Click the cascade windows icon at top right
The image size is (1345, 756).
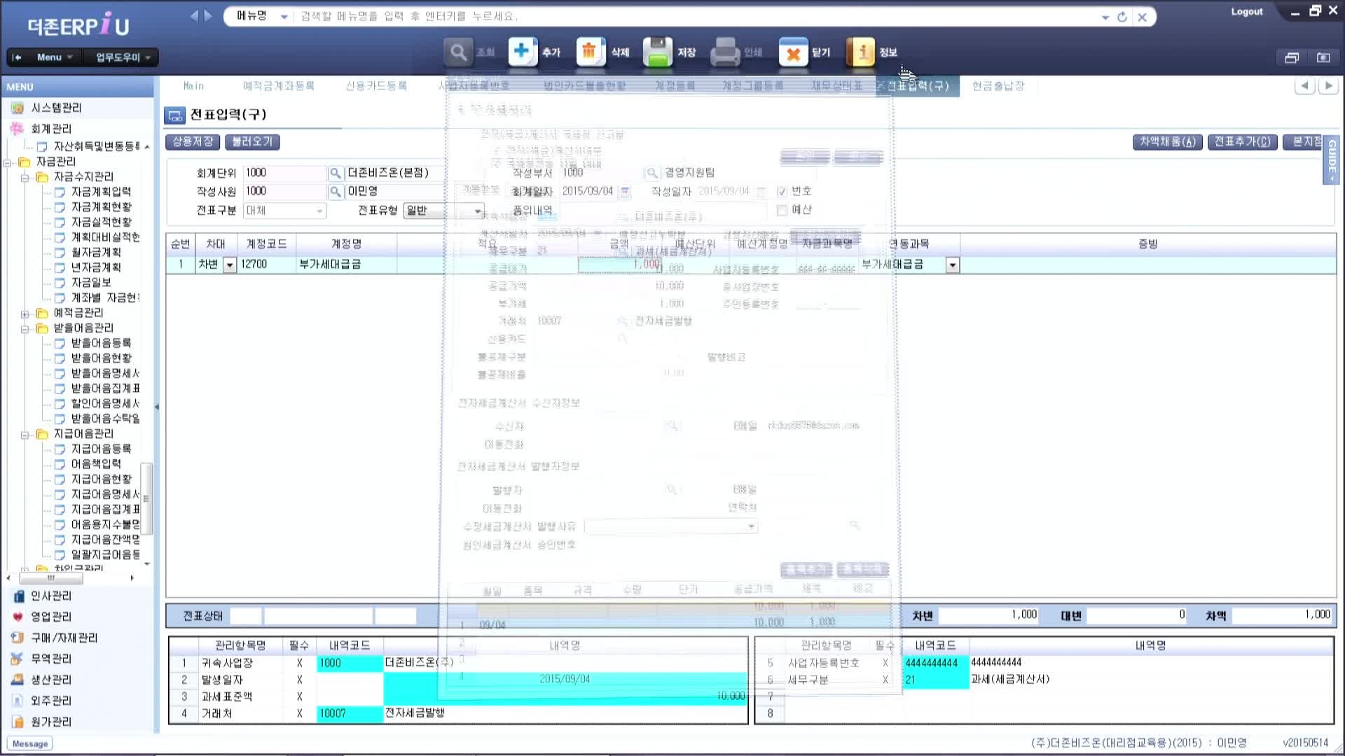point(1292,57)
